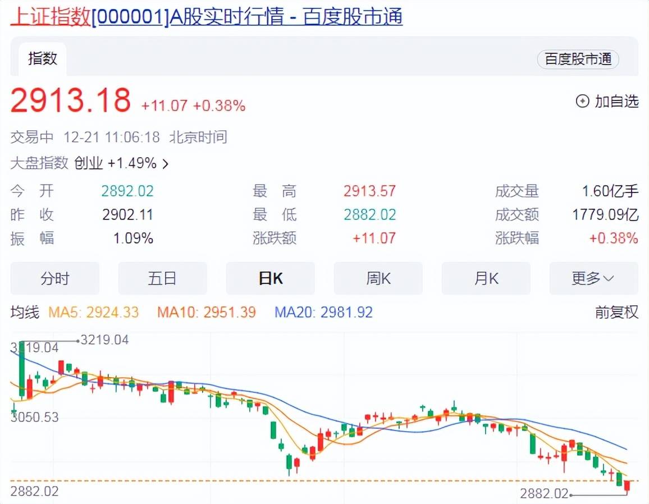Image resolution: width=649 pixels, height=504 pixels.
Task: Expand the 更多 dropdown
Action: [x=593, y=278]
